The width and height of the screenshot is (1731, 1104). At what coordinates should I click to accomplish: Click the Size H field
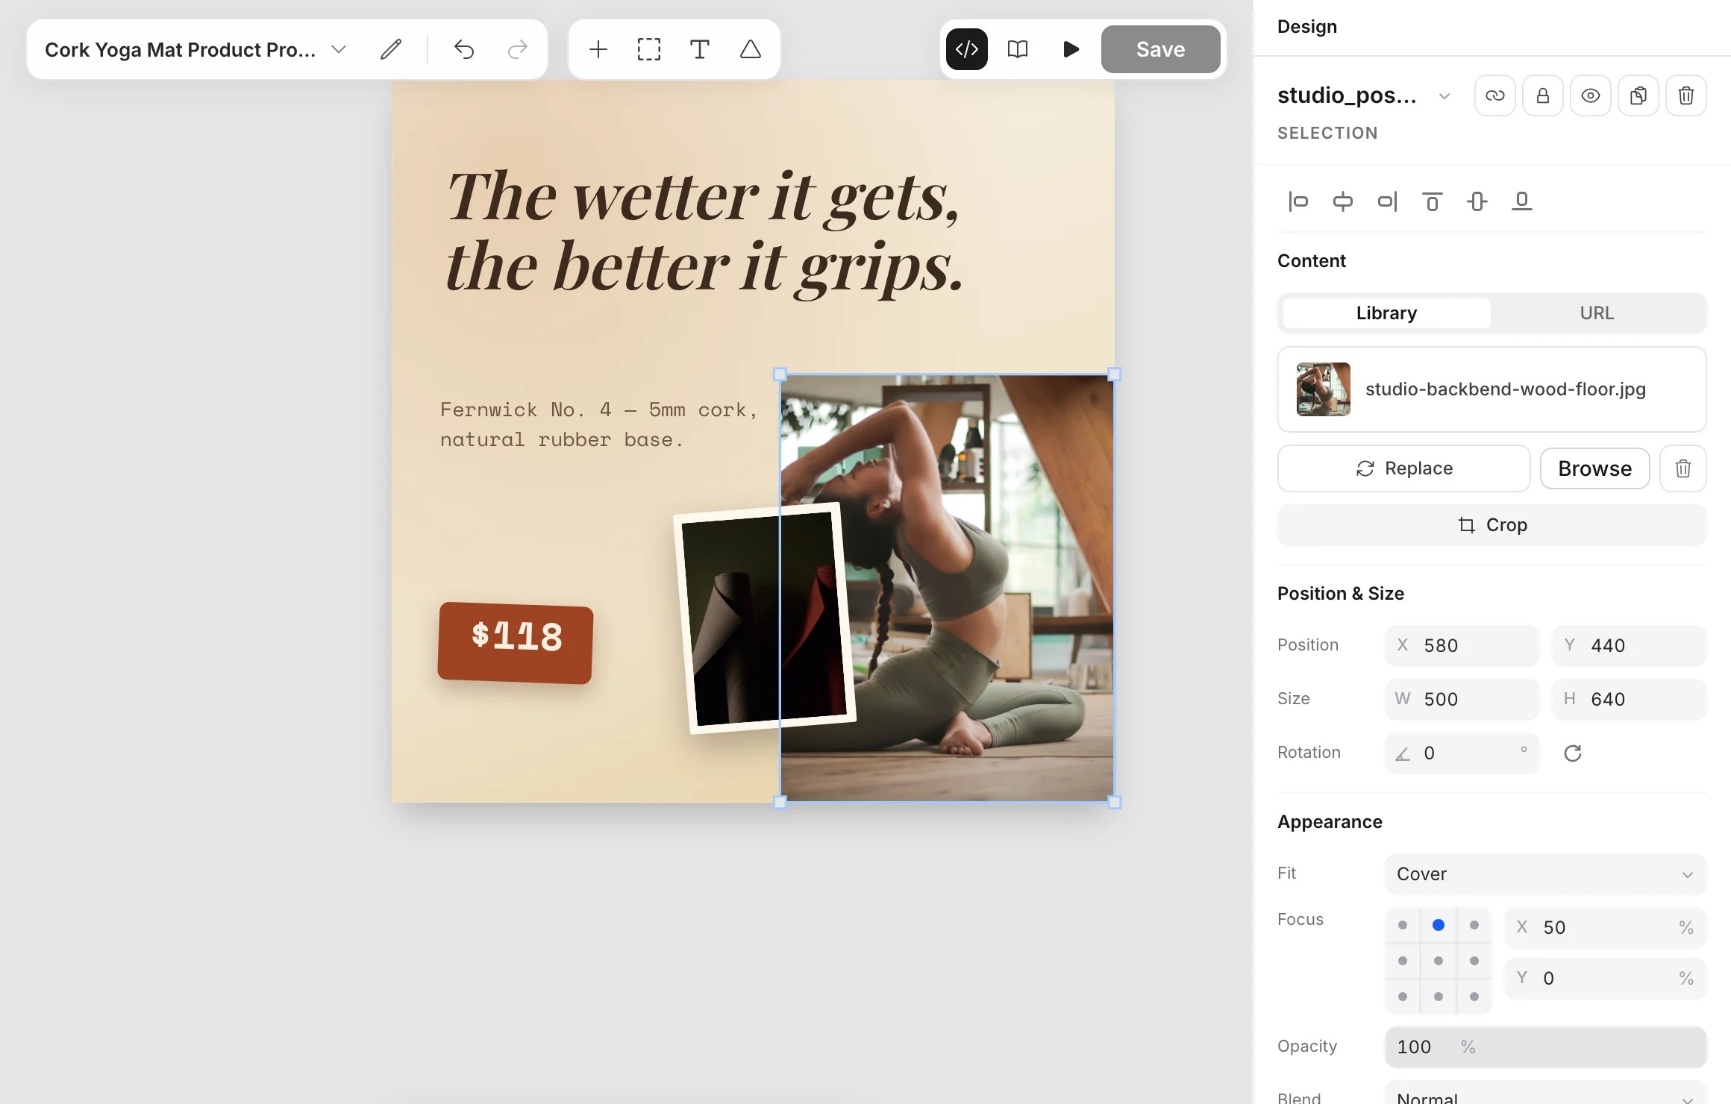1630,700
